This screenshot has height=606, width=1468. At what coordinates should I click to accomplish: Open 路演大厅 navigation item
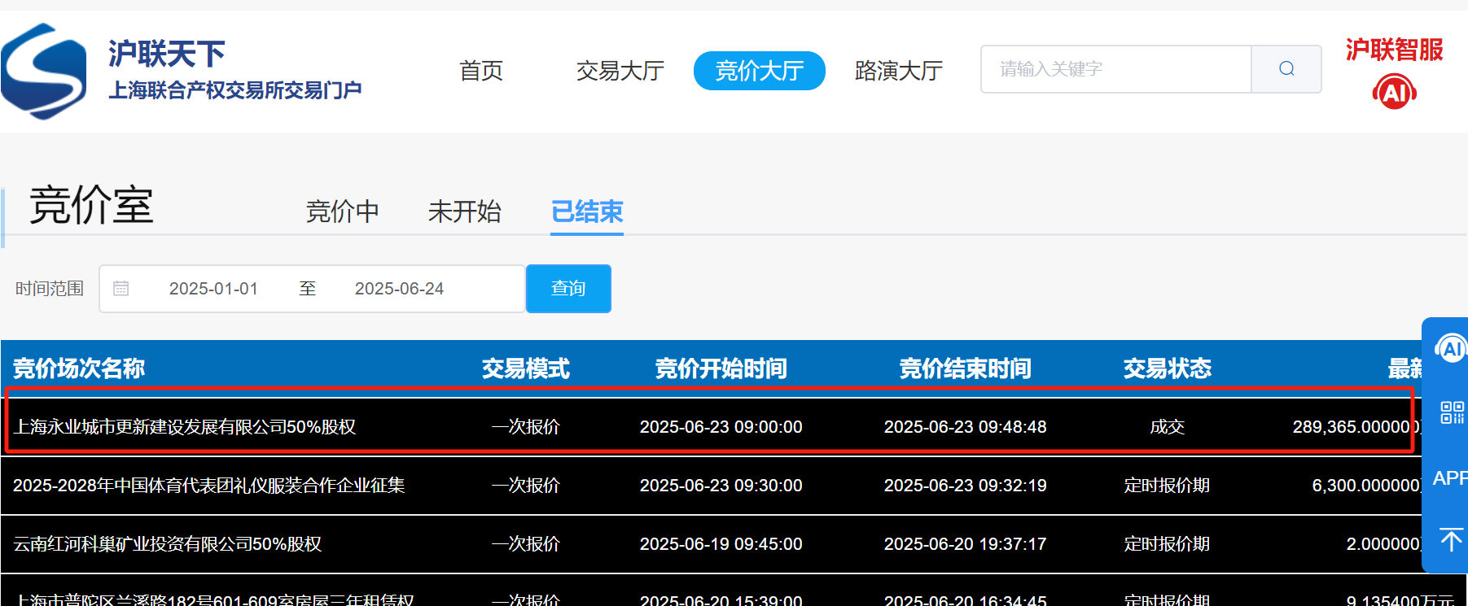[899, 71]
